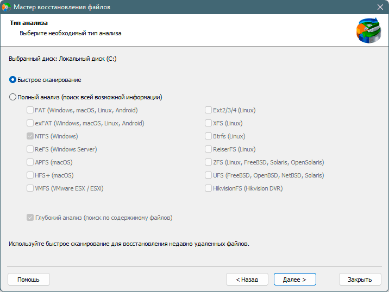Choose Полный анализ radio option
This screenshot has height=292, width=389.
coord(12,97)
